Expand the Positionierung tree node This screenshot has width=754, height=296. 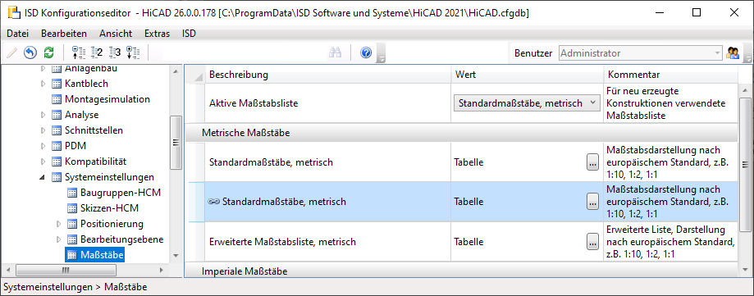click(x=59, y=224)
